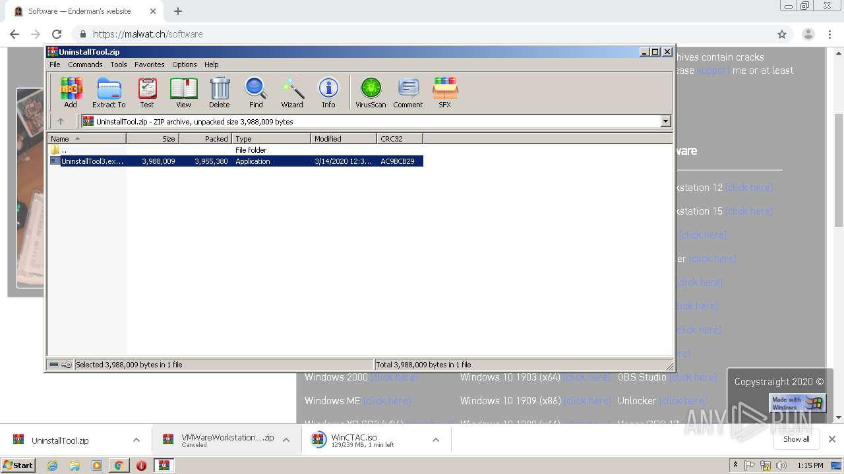Click the browser page vertical scrollbar
The width and height of the screenshot is (844, 474).
[838, 171]
